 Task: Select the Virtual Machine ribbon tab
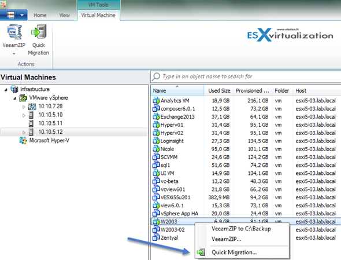click(98, 15)
